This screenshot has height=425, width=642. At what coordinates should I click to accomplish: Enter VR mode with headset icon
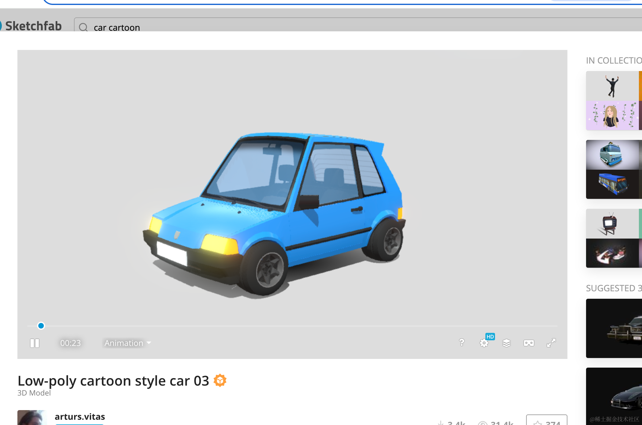[529, 343]
